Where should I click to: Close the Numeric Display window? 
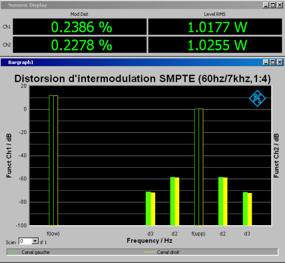280,5
